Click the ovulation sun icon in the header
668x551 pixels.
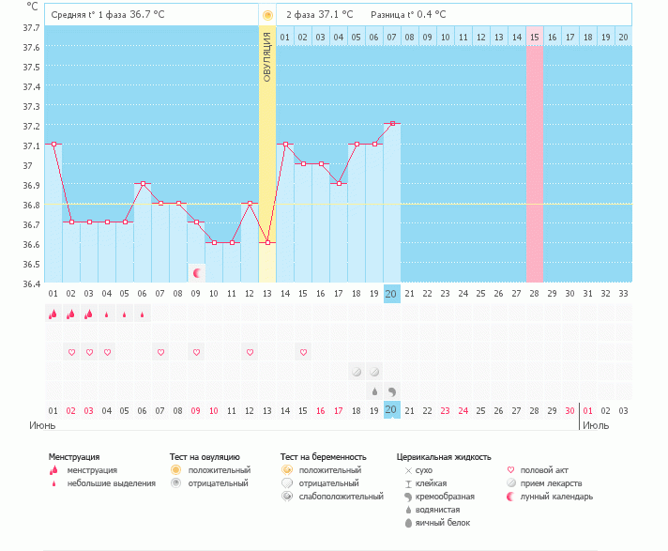click(267, 15)
